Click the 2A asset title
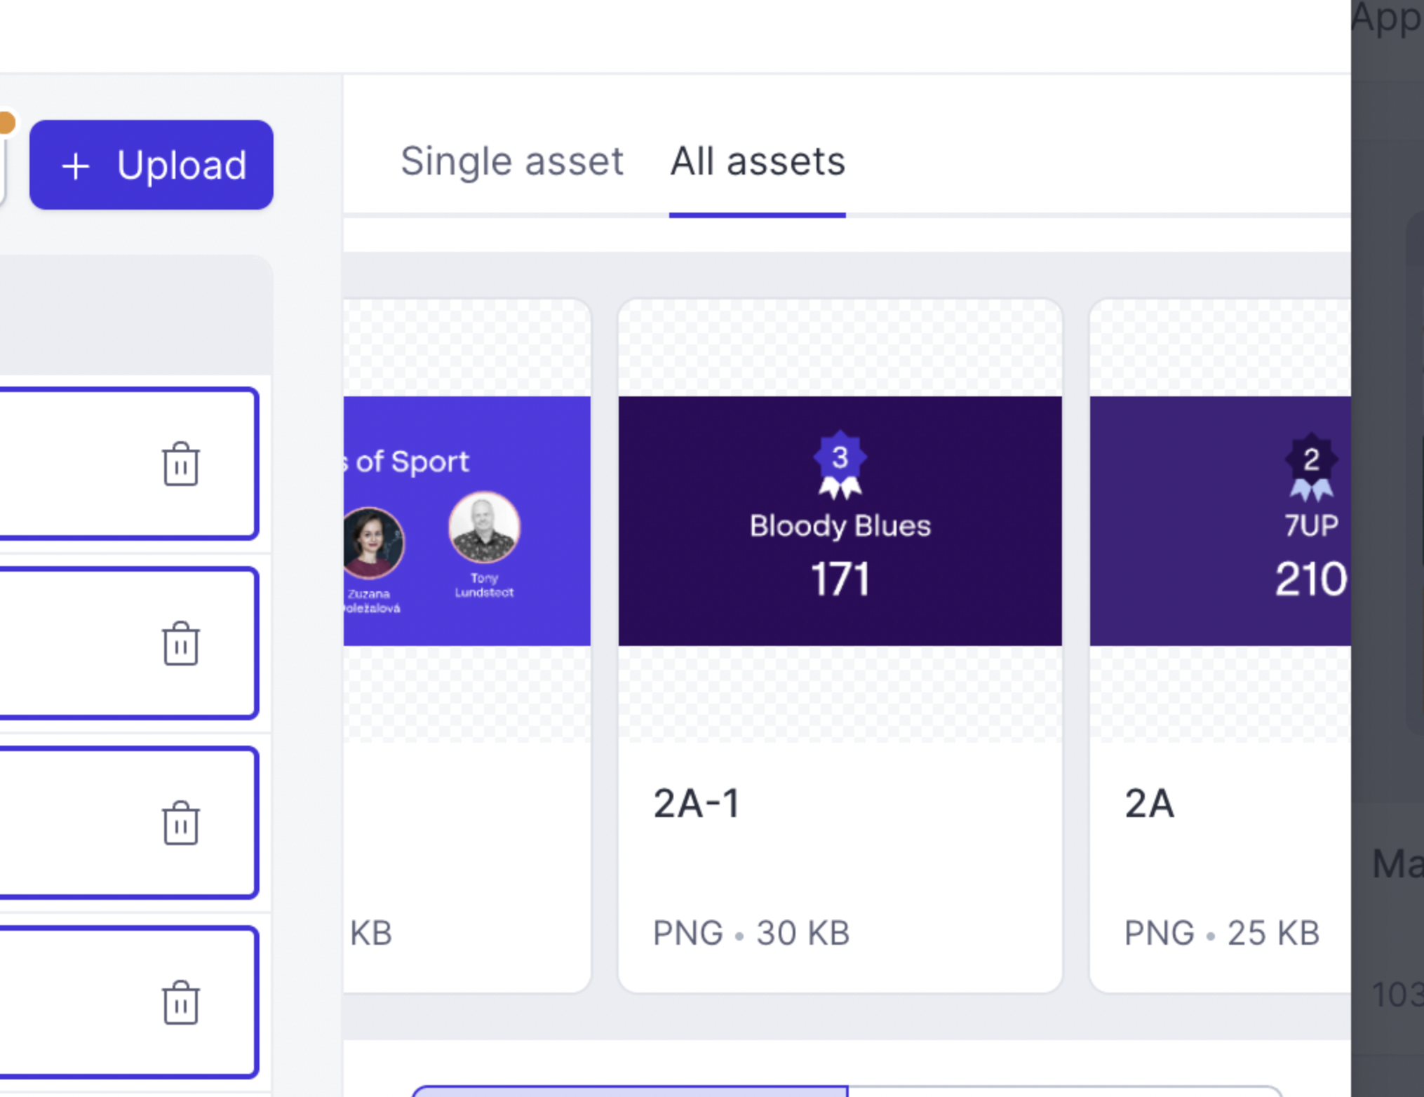Image resolution: width=1424 pixels, height=1097 pixels. tap(1150, 803)
